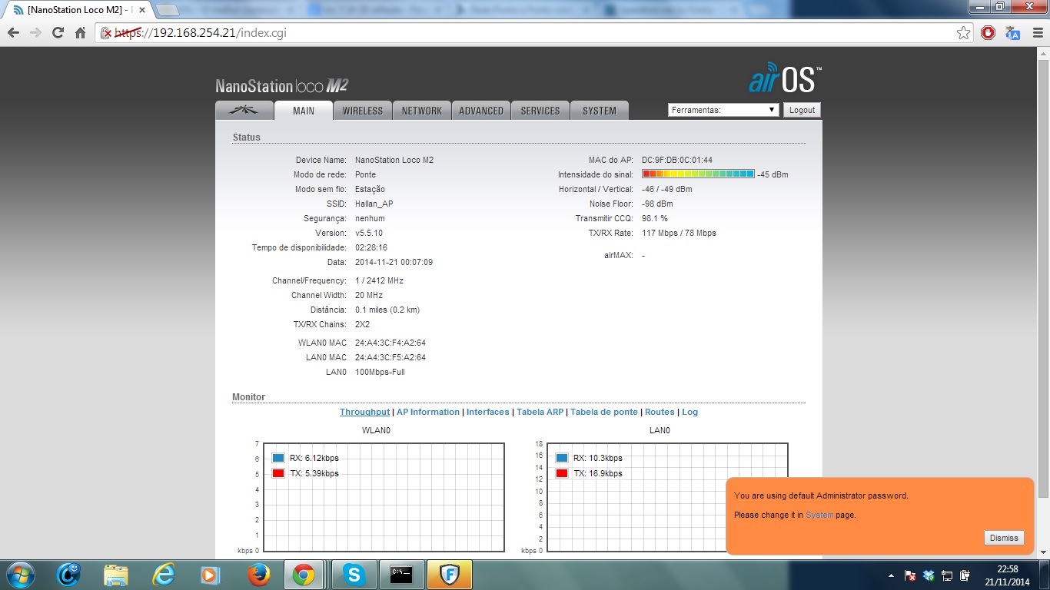Click the Logout button
The height and width of the screenshot is (590, 1050).
coord(802,110)
